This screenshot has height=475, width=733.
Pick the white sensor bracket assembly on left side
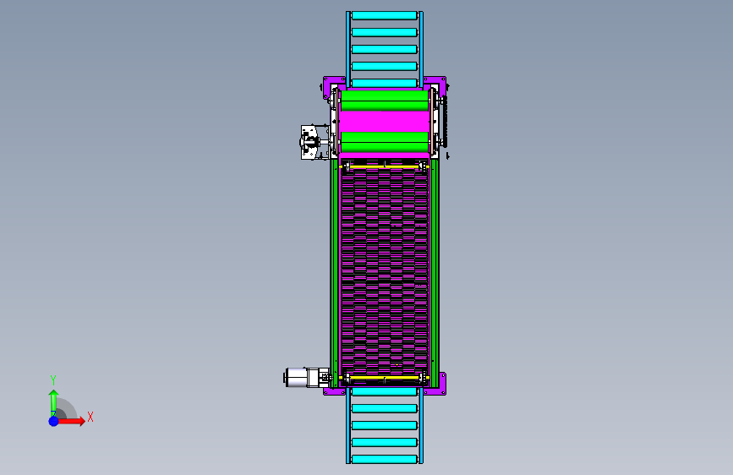314,142
